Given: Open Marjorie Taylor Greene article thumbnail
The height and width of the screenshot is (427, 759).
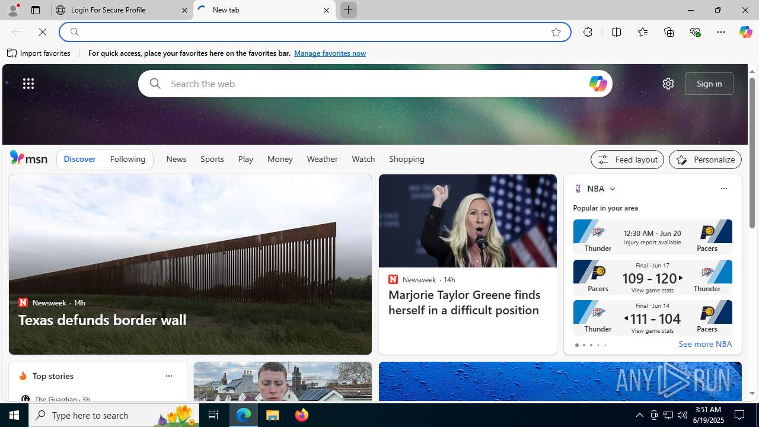Looking at the screenshot, I should 467,221.
